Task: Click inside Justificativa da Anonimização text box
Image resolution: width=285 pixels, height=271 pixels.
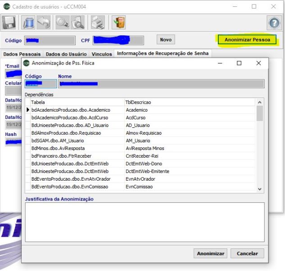Action: (144, 222)
